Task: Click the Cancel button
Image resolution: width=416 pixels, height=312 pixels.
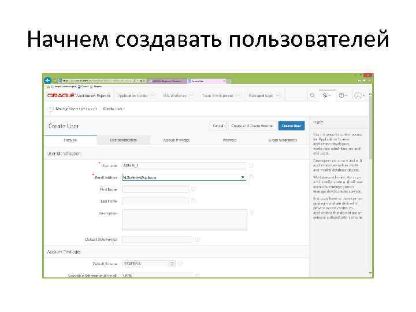Action: 218,126
